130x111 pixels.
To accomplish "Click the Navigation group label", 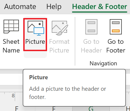I will click(x=103, y=63).
